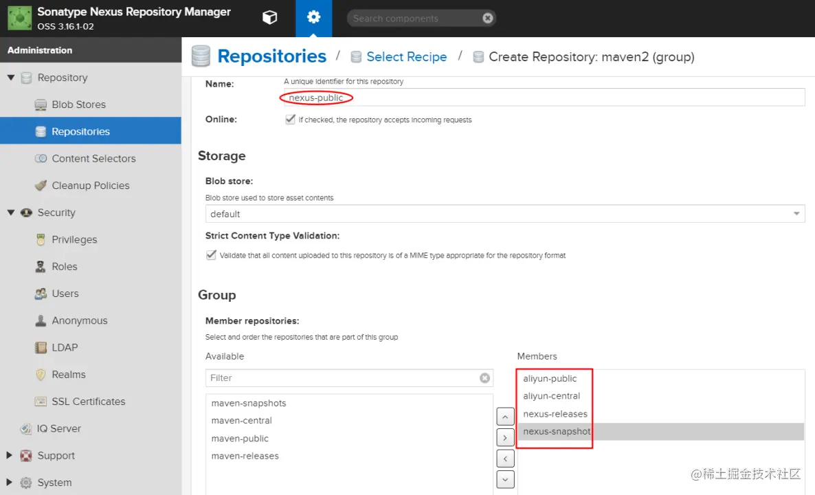Click the Blob Stores icon in sidebar
Image resolution: width=815 pixels, height=495 pixels.
(x=41, y=104)
